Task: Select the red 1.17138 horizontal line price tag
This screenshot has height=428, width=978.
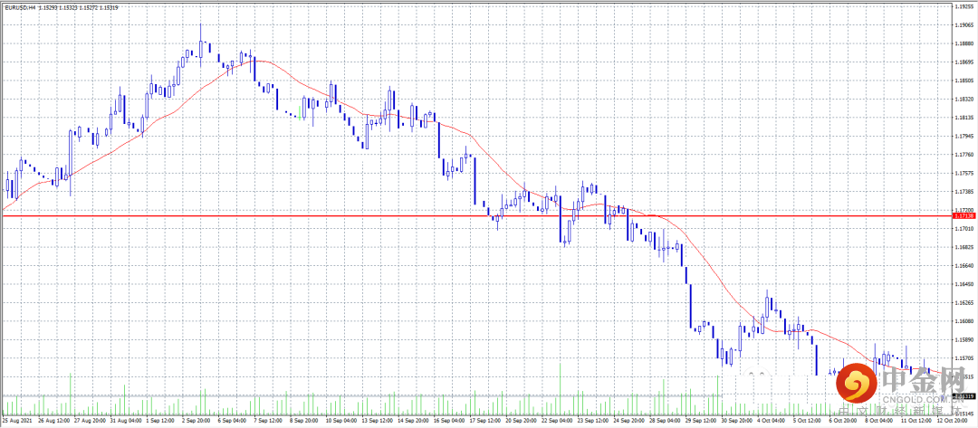Action: (x=964, y=215)
